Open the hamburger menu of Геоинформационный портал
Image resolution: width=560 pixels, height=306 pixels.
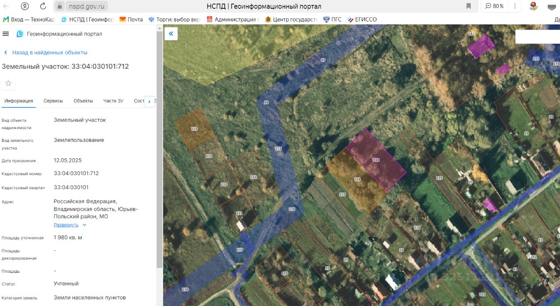pos(6,34)
